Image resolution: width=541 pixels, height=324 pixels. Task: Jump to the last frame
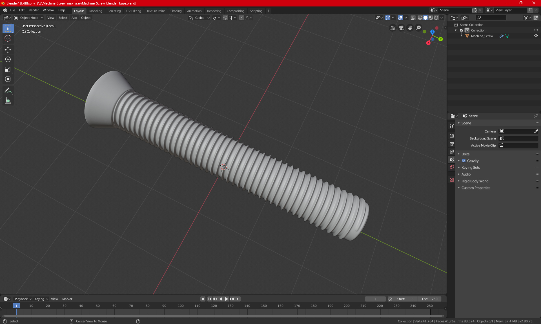(x=238, y=299)
